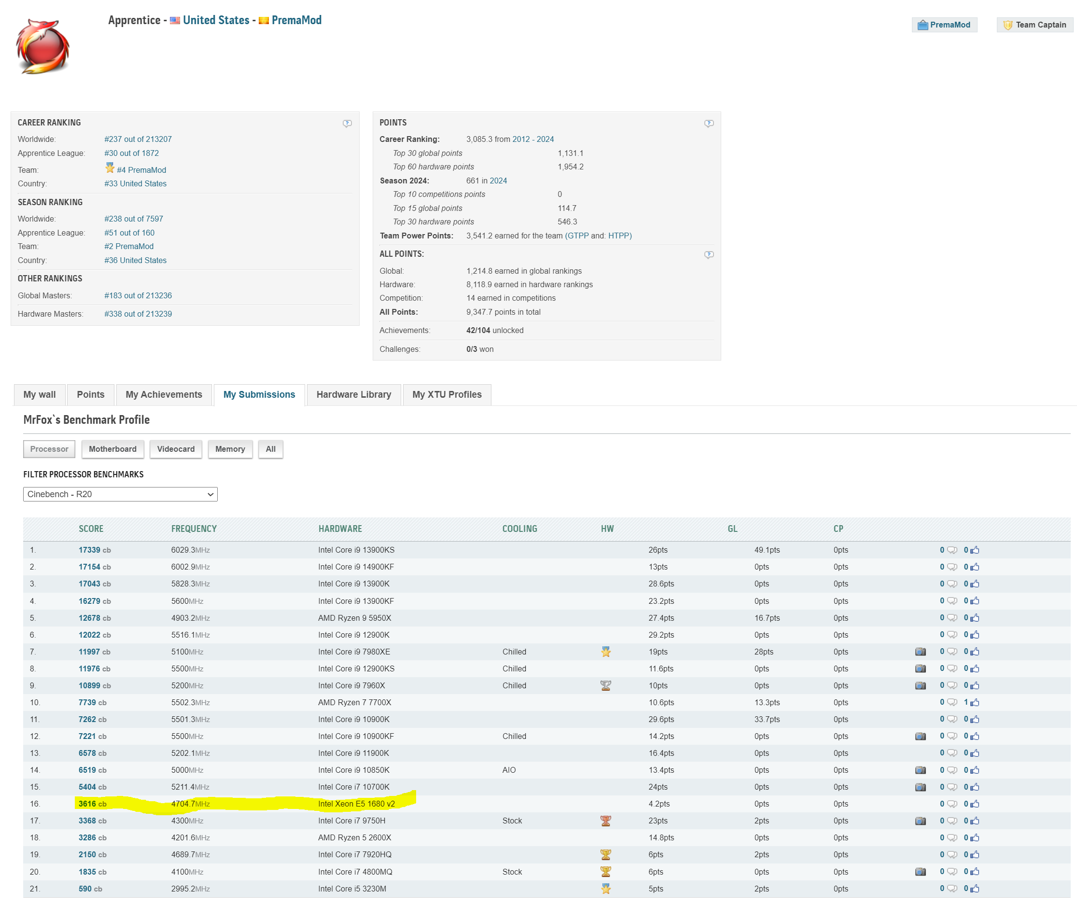The image size is (1077, 905).
Task: Switch to the My Submissions tab
Action: (259, 394)
